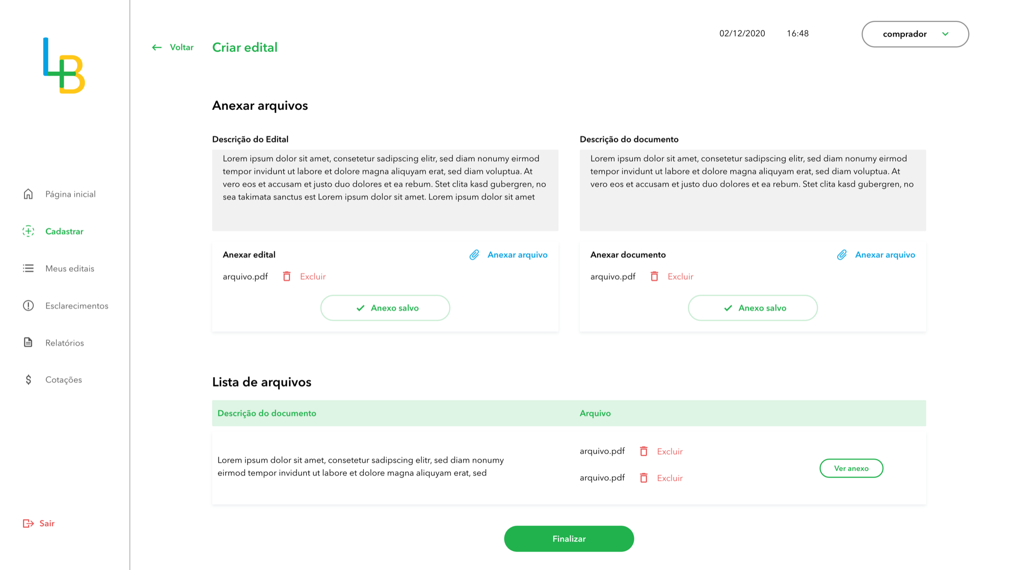Screen dimensions: 1019x570
Task: Click paperclip icon in Anexar edital card
Action: pyautogui.click(x=474, y=255)
